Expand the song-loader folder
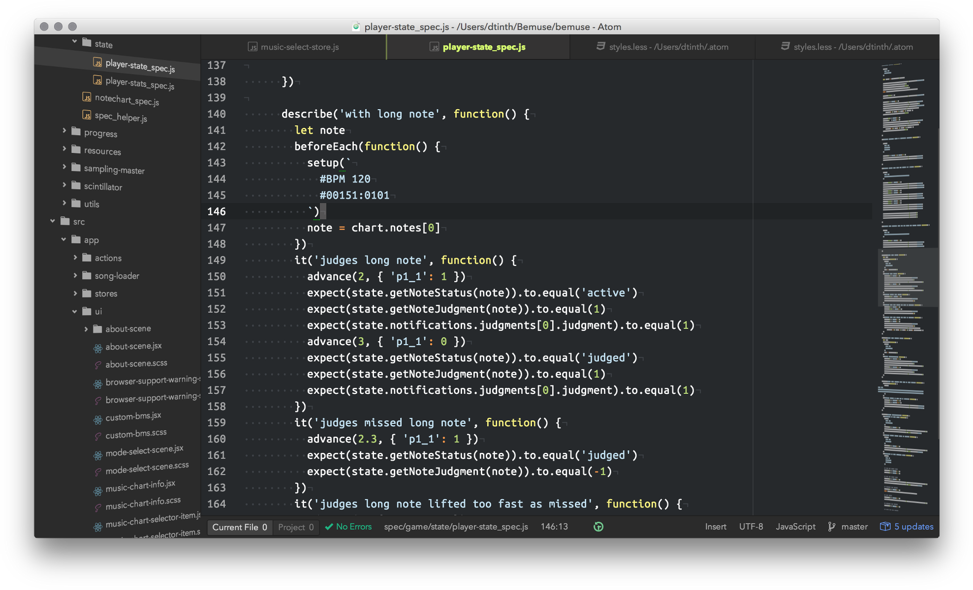973x590 pixels. coord(75,275)
